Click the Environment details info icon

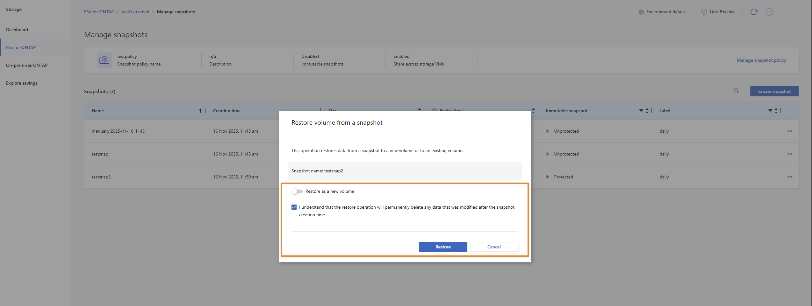tap(641, 12)
